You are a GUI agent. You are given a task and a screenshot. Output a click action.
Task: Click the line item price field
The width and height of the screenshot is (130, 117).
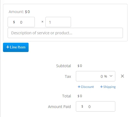pos(21,22)
